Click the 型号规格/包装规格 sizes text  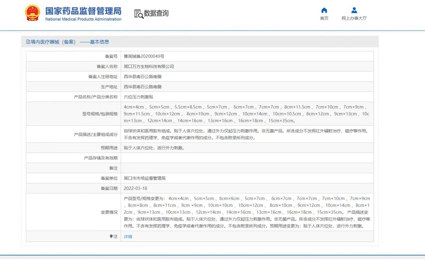[x=246, y=114]
